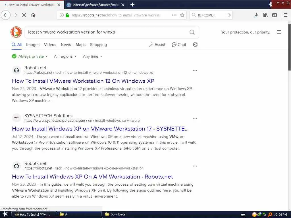291x218 pixels.
Task: Open the Assist feature
Action: [157, 45]
